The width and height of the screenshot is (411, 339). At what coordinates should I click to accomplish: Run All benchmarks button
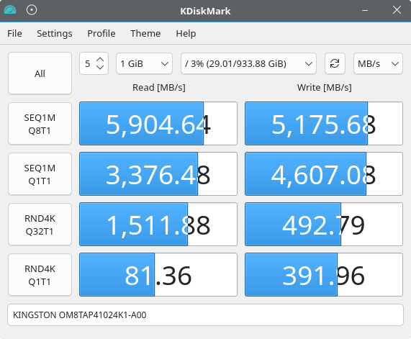click(40, 73)
